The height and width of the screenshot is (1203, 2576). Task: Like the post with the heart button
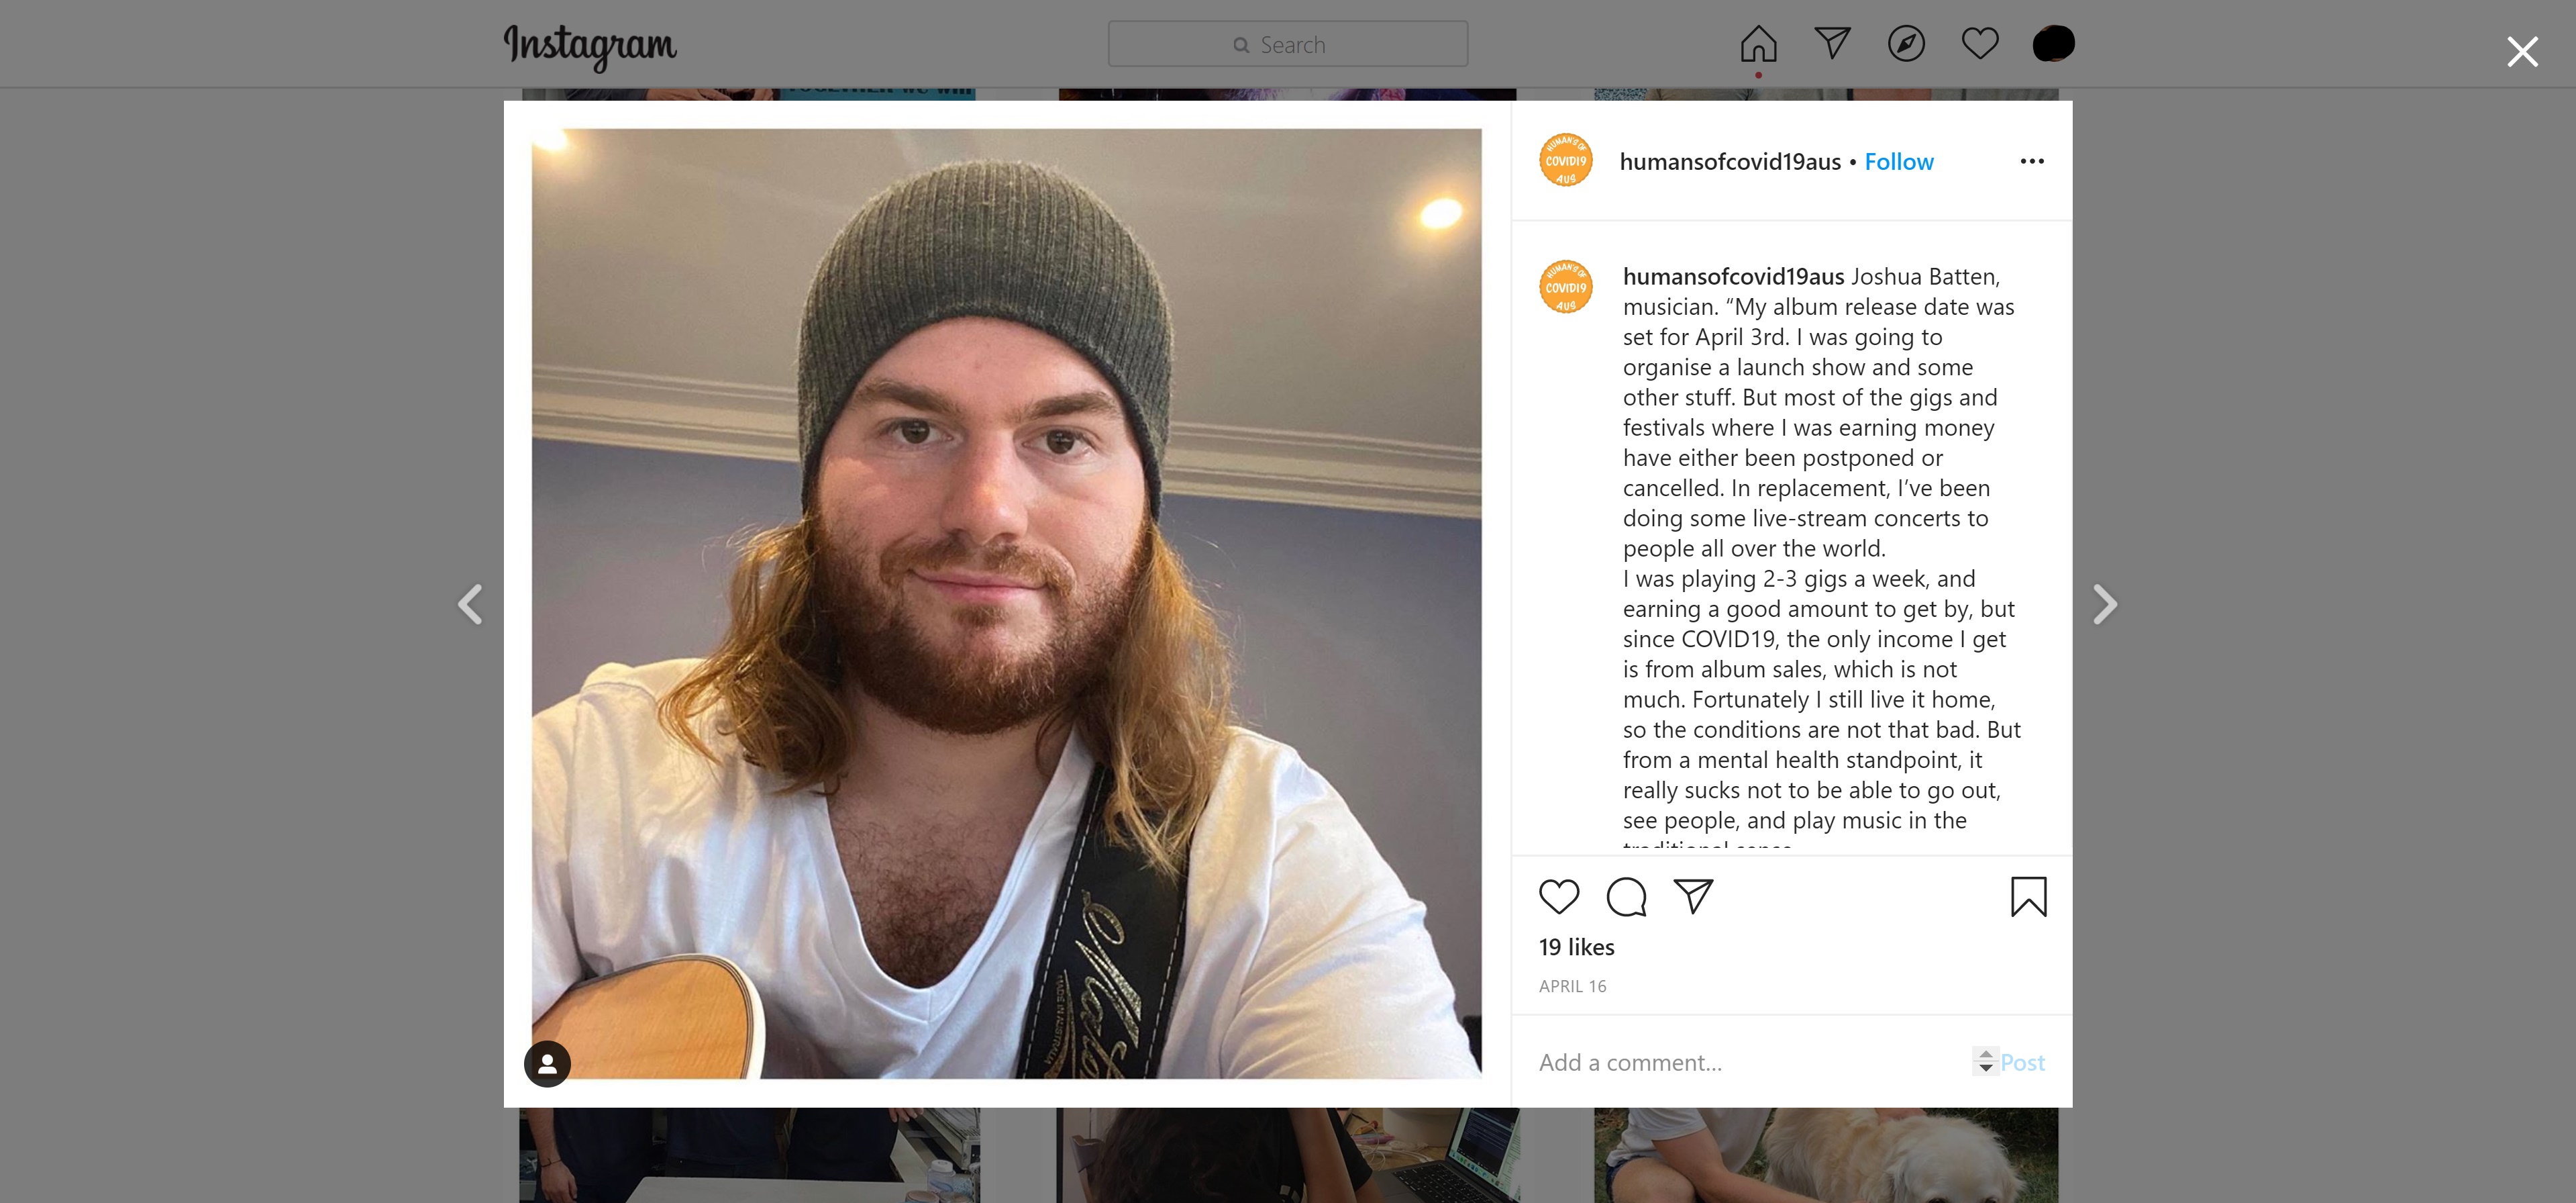[1558, 897]
